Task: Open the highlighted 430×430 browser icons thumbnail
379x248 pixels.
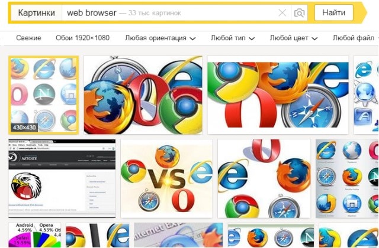Action: 43,95
